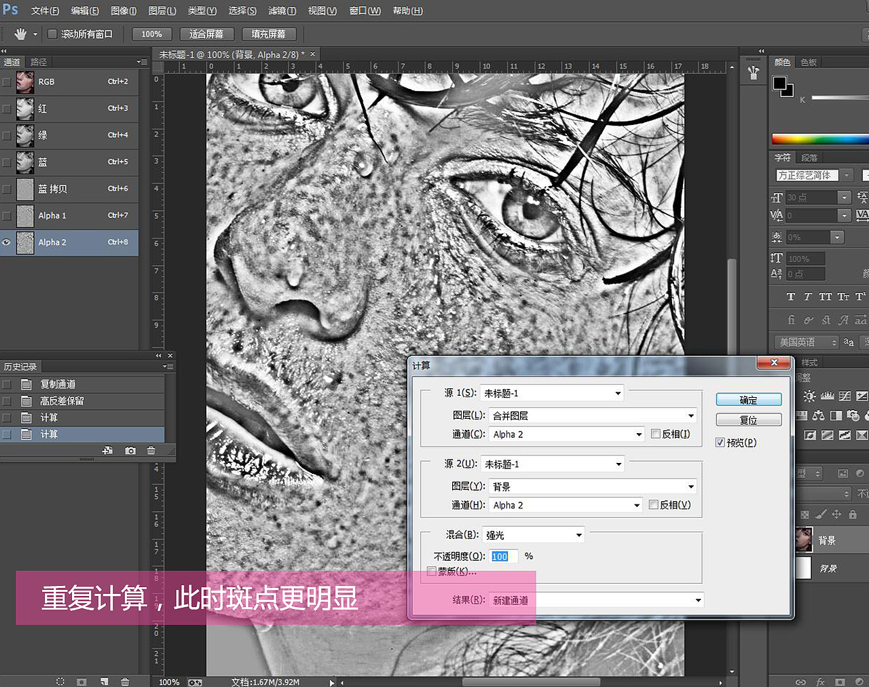
Task: Toggle the Preview checkbox in Calculations dialog
Action: point(720,443)
